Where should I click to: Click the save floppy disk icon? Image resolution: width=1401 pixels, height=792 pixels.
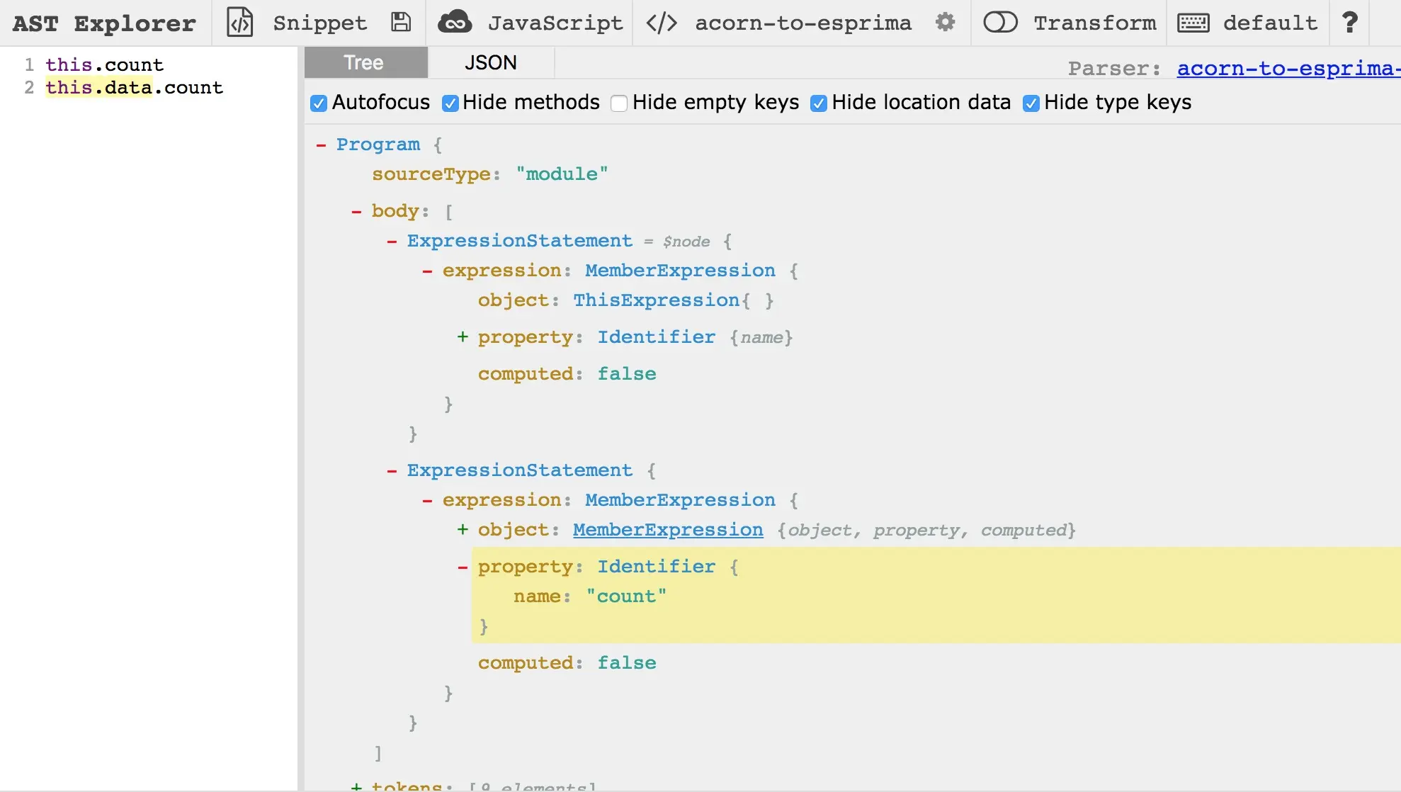click(x=401, y=23)
